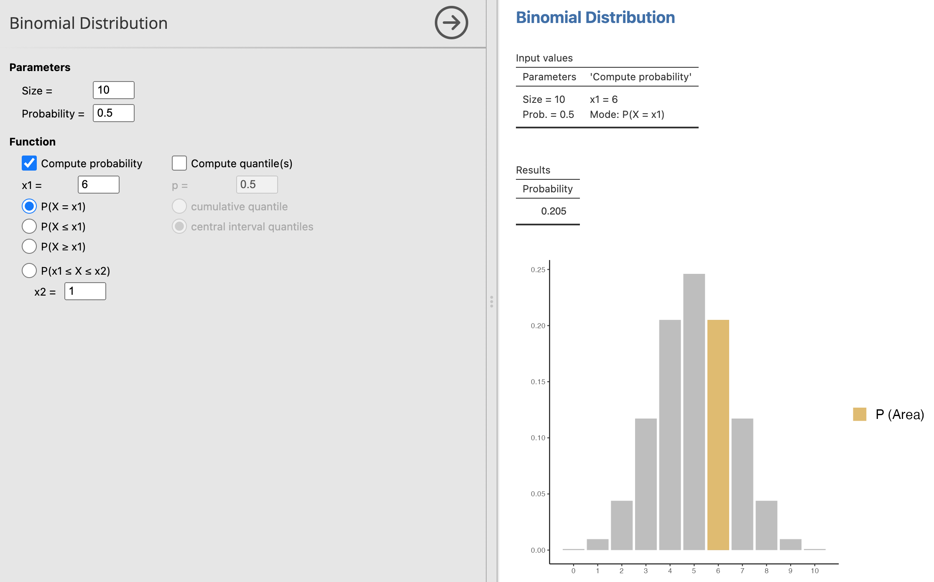Focus the x1 value input field

point(98,184)
